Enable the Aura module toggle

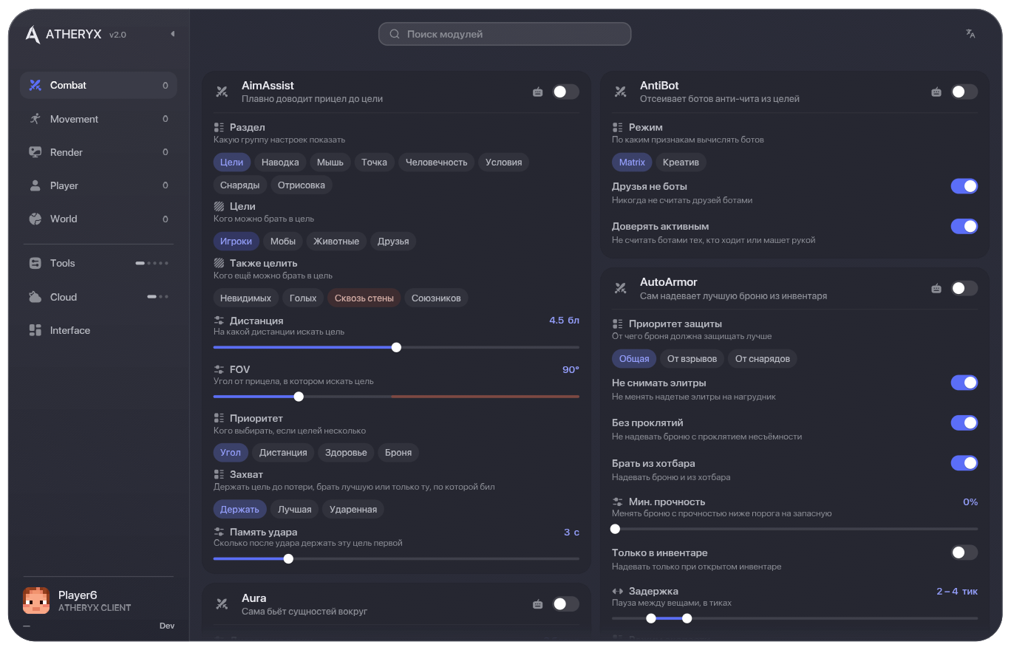(565, 604)
